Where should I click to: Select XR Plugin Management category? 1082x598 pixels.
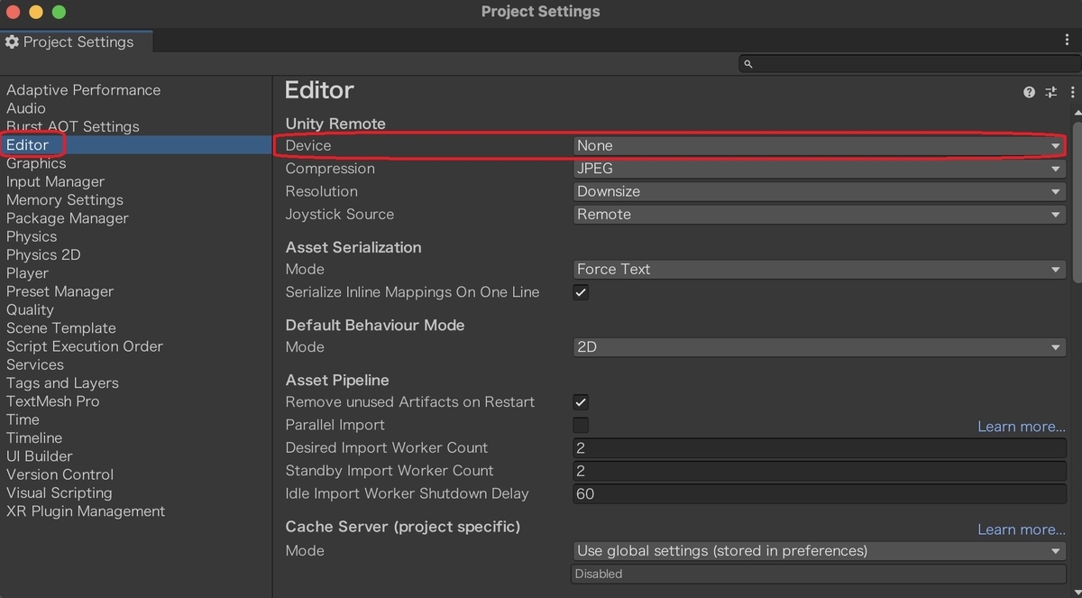(86, 511)
